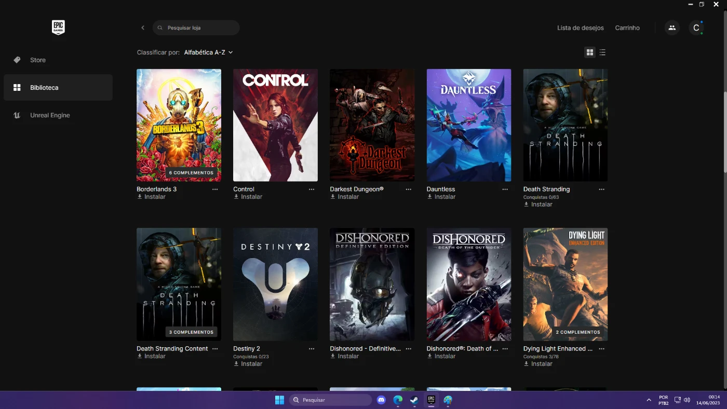Open the friends list icon
This screenshot has height=409, width=727.
coord(672,28)
